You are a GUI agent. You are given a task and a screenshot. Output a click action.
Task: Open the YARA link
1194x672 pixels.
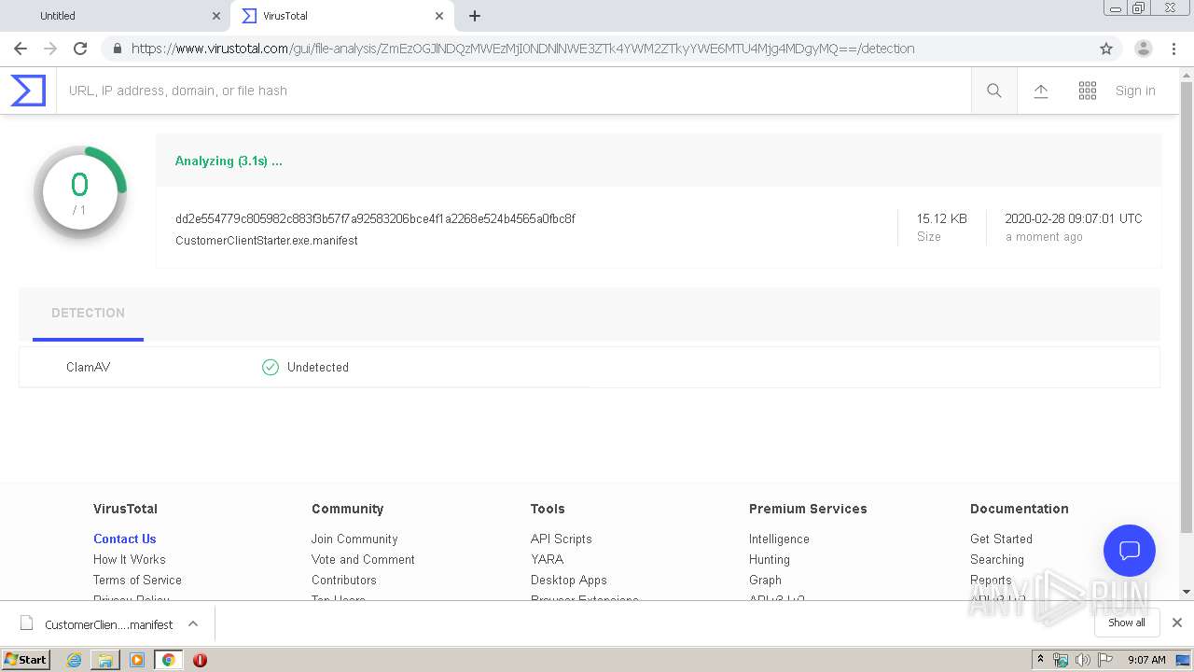(548, 560)
